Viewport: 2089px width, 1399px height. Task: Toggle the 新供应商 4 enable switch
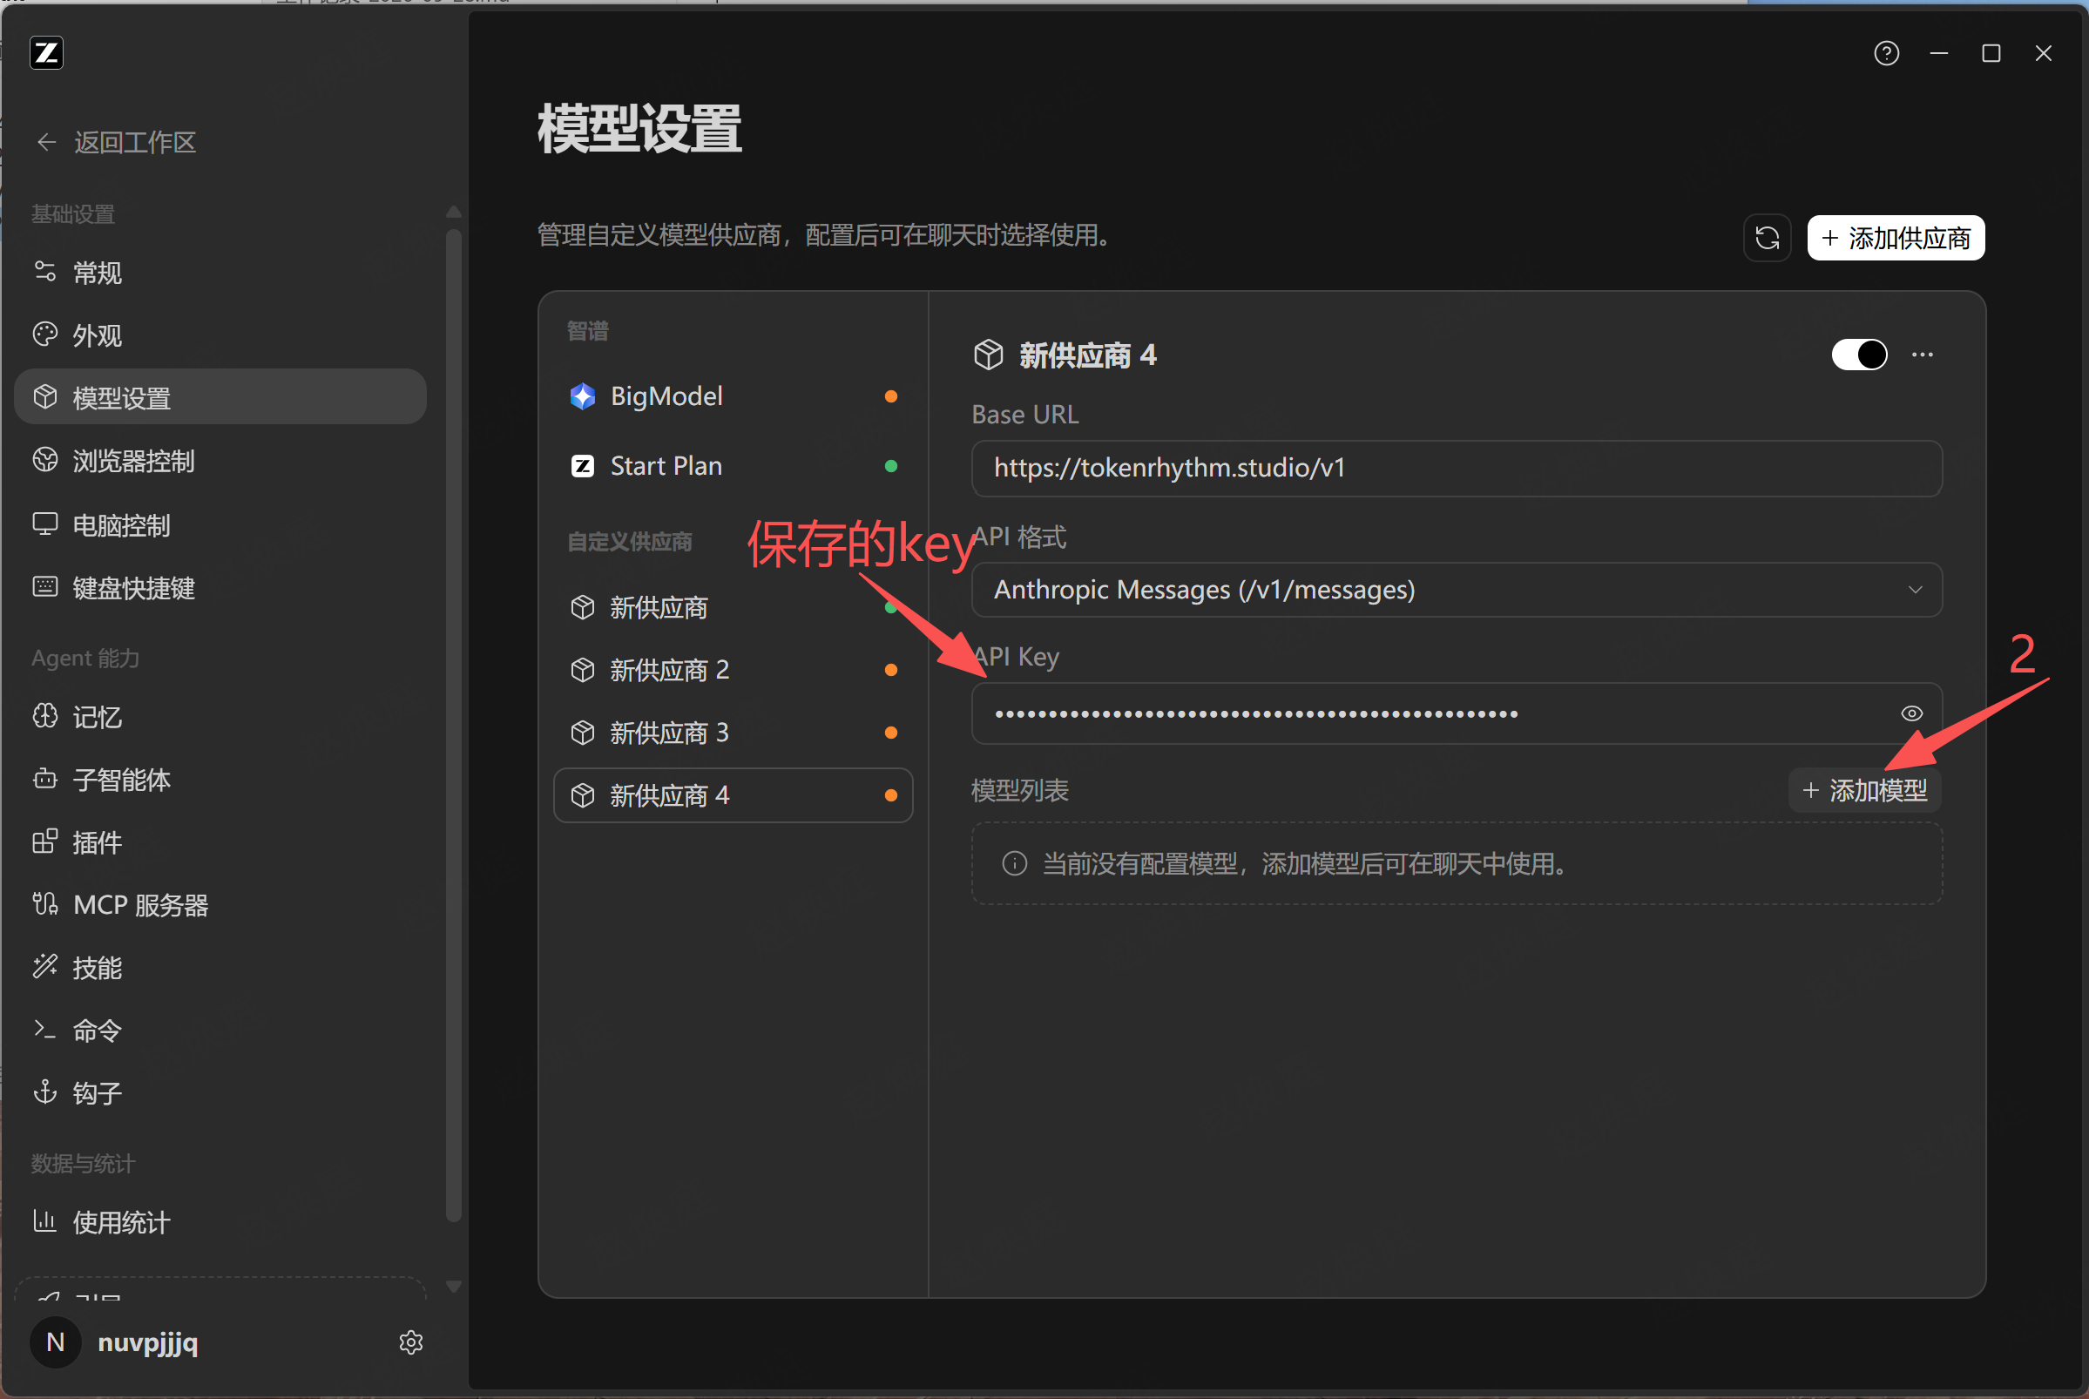(x=1859, y=355)
